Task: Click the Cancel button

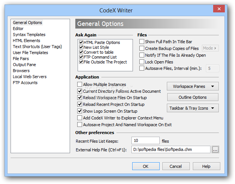Action: click(176, 166)
